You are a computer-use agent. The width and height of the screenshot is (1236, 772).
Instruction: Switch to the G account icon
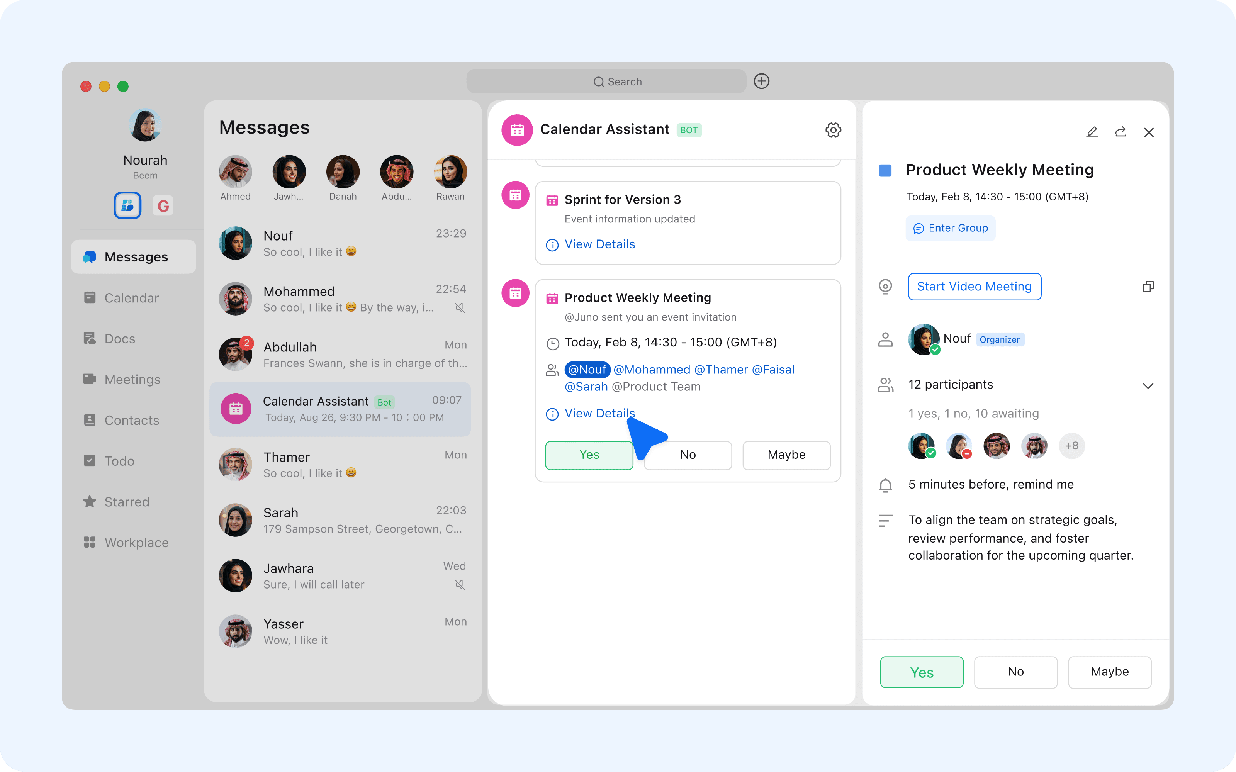click(x=163, y=206)
